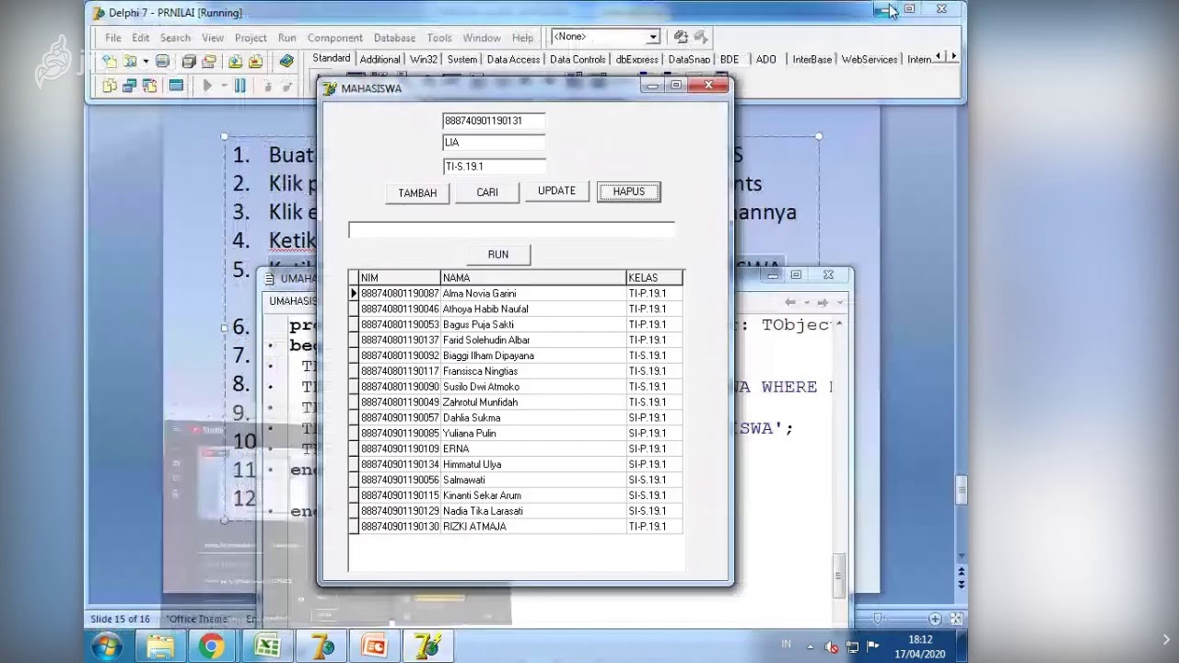
Task: Open the <None> desktop layout dropdown
Action: (652, 37)
